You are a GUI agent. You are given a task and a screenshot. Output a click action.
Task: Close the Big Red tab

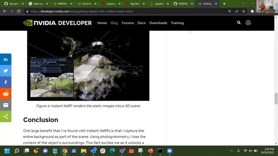(144, 4)
